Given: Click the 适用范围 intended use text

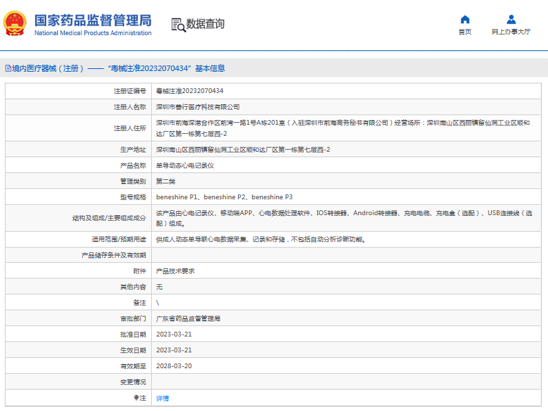Looking at the screenshot, I should pyautogui.click(x=261, y=239).
